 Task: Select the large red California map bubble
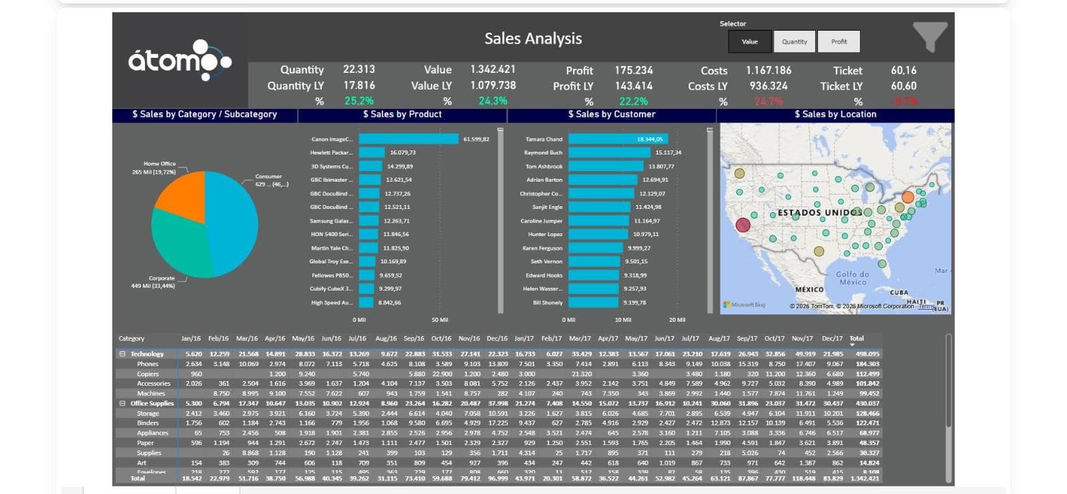click(742, 225)
